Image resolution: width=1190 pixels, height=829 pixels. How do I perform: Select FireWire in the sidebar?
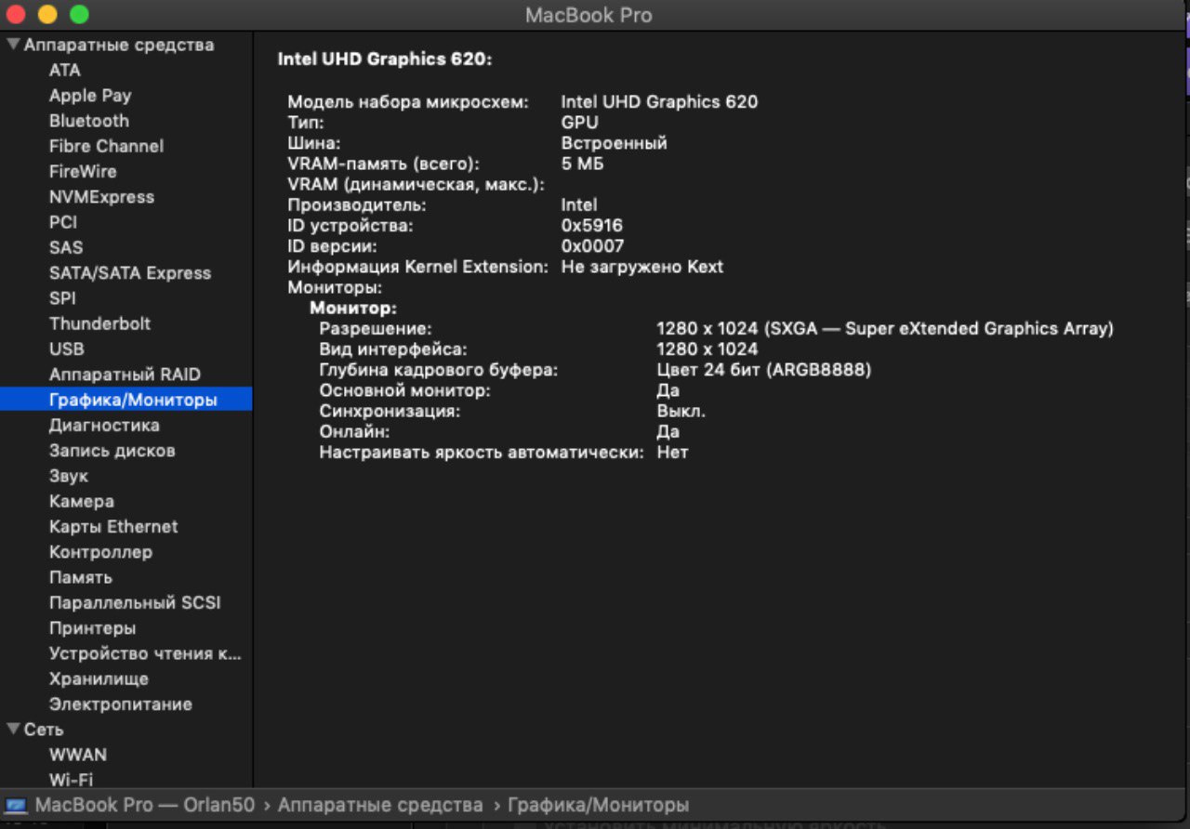[x=83, y=172]
